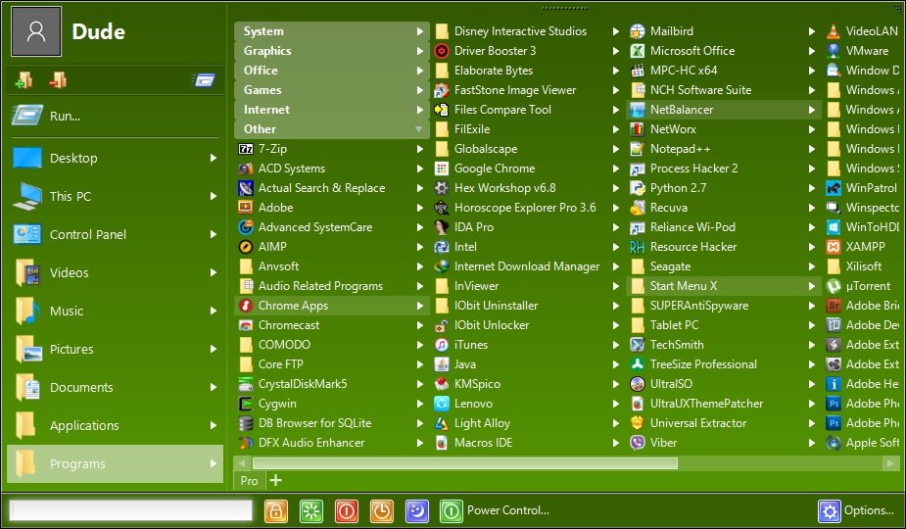Image resolution: width=906 pixels, height=529 pixels.
Task: Open the Pictures folder item
Action: pos(115,349)
